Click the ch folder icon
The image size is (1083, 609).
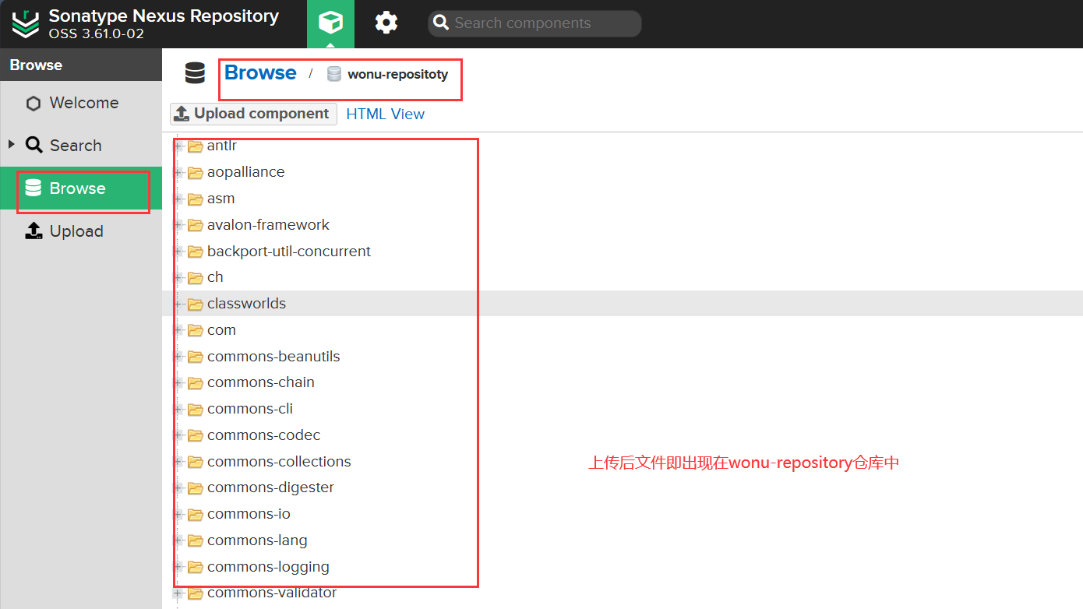pyautogui.click(x=195, y=277)
